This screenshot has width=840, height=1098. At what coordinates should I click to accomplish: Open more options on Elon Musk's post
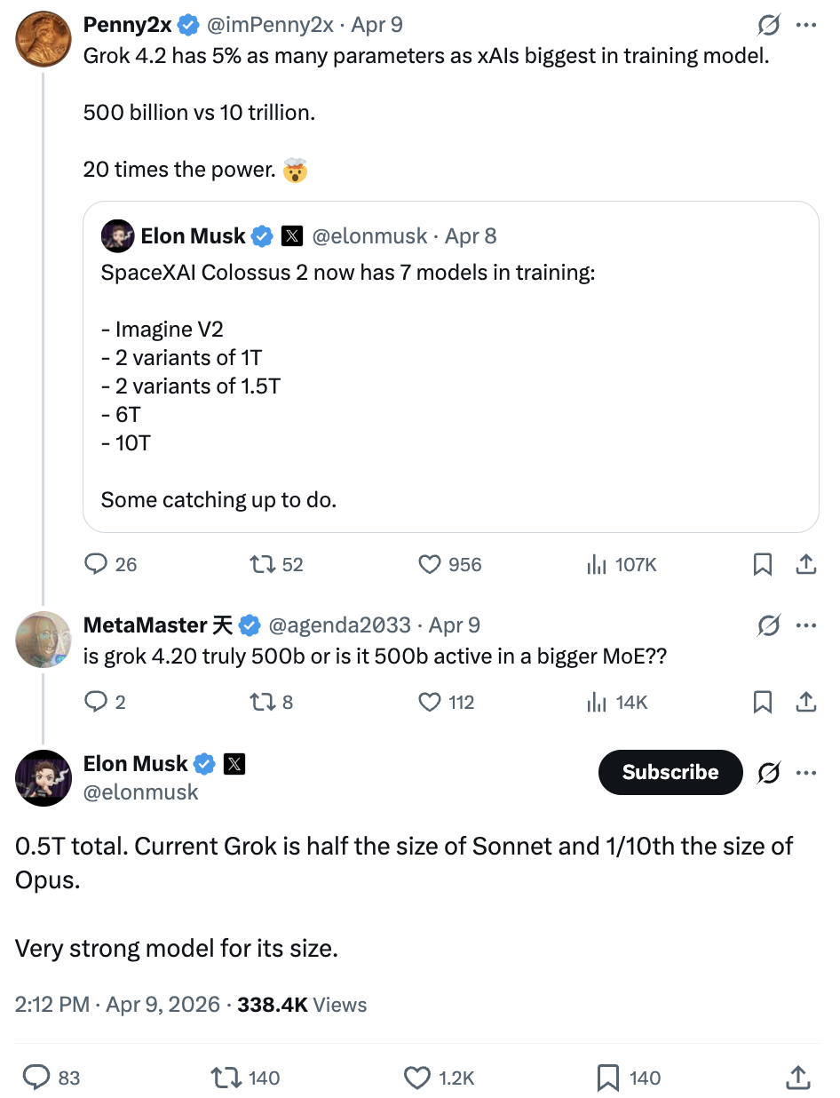coord(806,773)
